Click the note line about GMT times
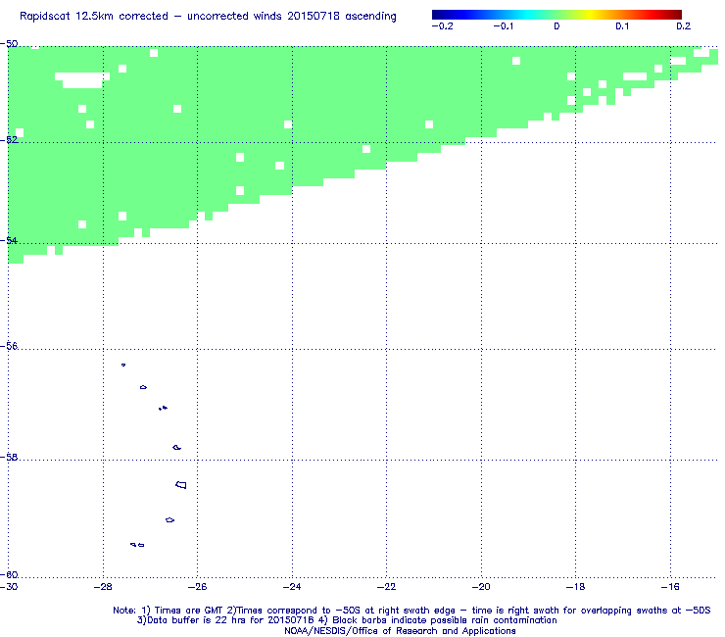This screenshot has height=637, width=725. [411, 611]
